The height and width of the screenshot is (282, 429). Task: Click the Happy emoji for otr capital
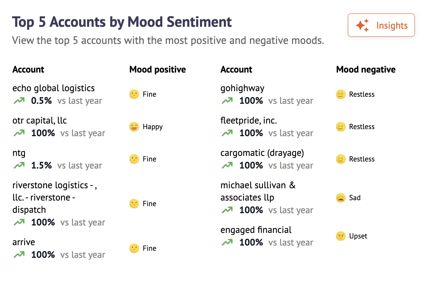coord(134,127)
